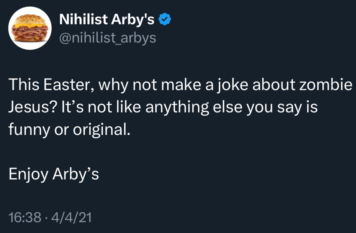Open the Nihilist Arby's sandwich profile picture
356x233 pixels.
(30, 28)
